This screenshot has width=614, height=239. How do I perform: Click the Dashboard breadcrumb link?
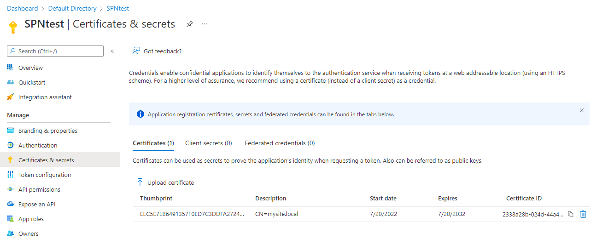click(23, 9)
